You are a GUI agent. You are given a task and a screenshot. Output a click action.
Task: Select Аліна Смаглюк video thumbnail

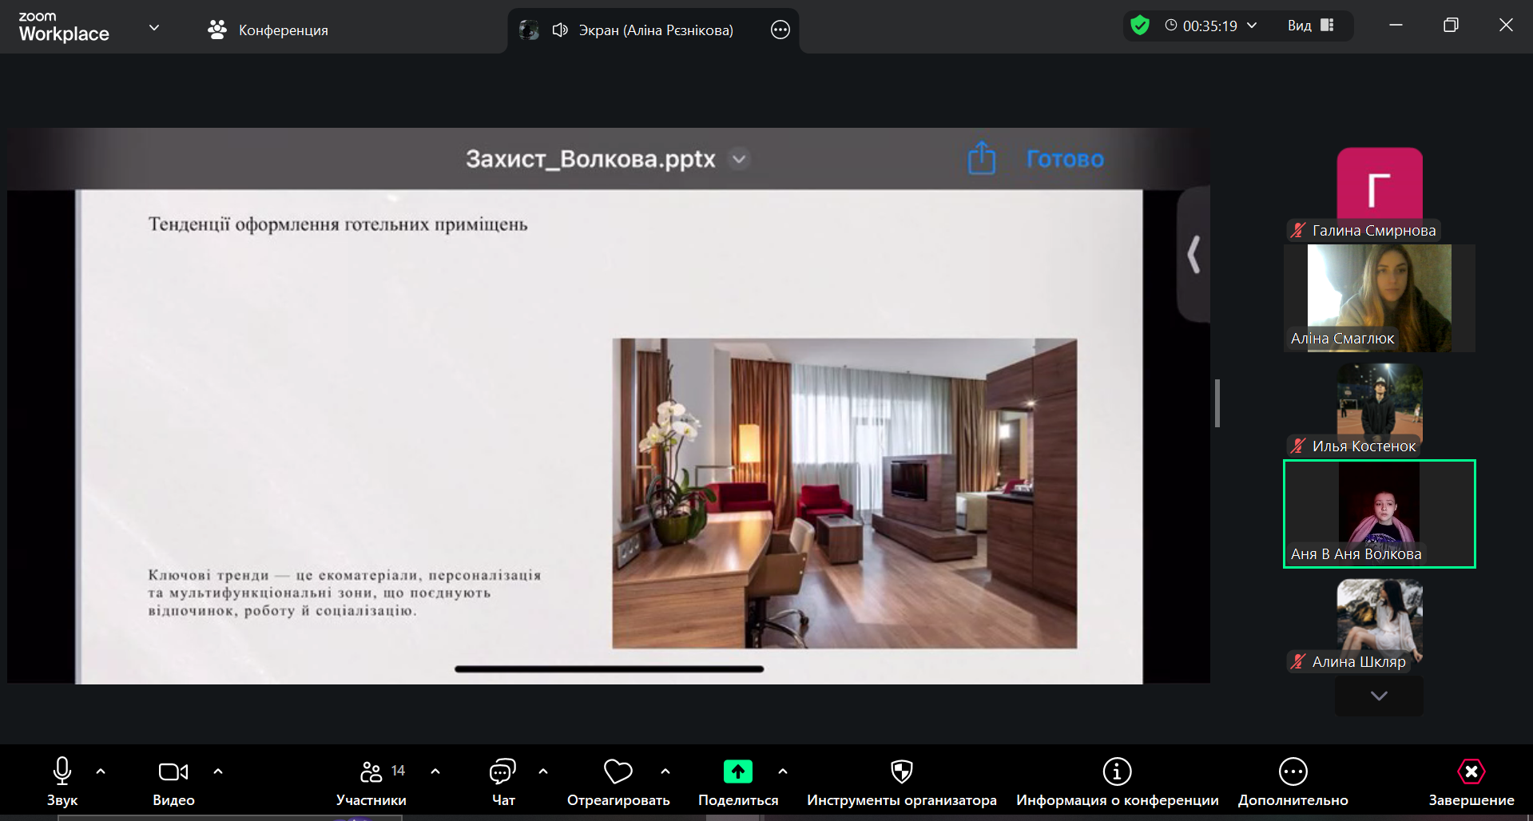[x=1379, y=298]
